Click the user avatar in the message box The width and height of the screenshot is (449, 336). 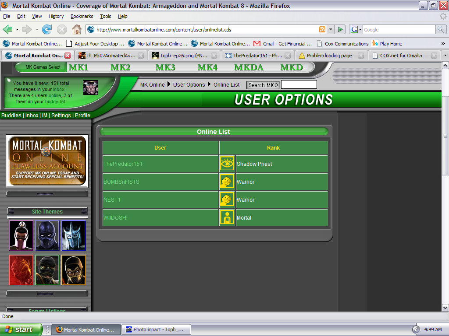91,87
